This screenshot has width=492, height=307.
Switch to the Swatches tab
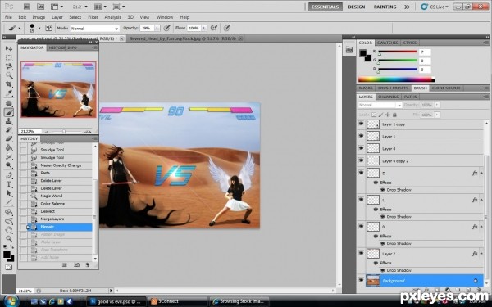point(388,43)
